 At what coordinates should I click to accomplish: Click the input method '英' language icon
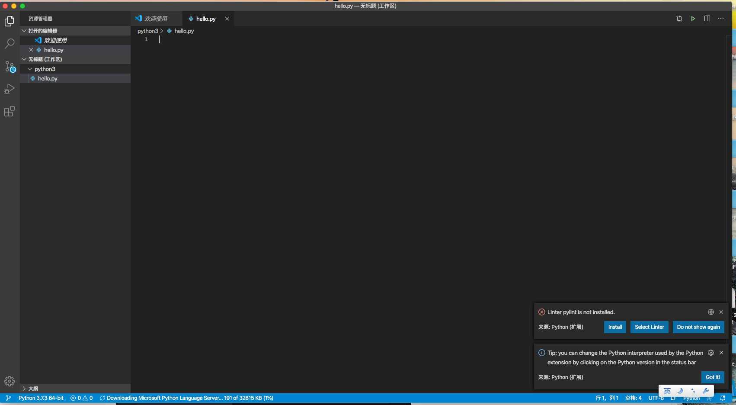667,391
